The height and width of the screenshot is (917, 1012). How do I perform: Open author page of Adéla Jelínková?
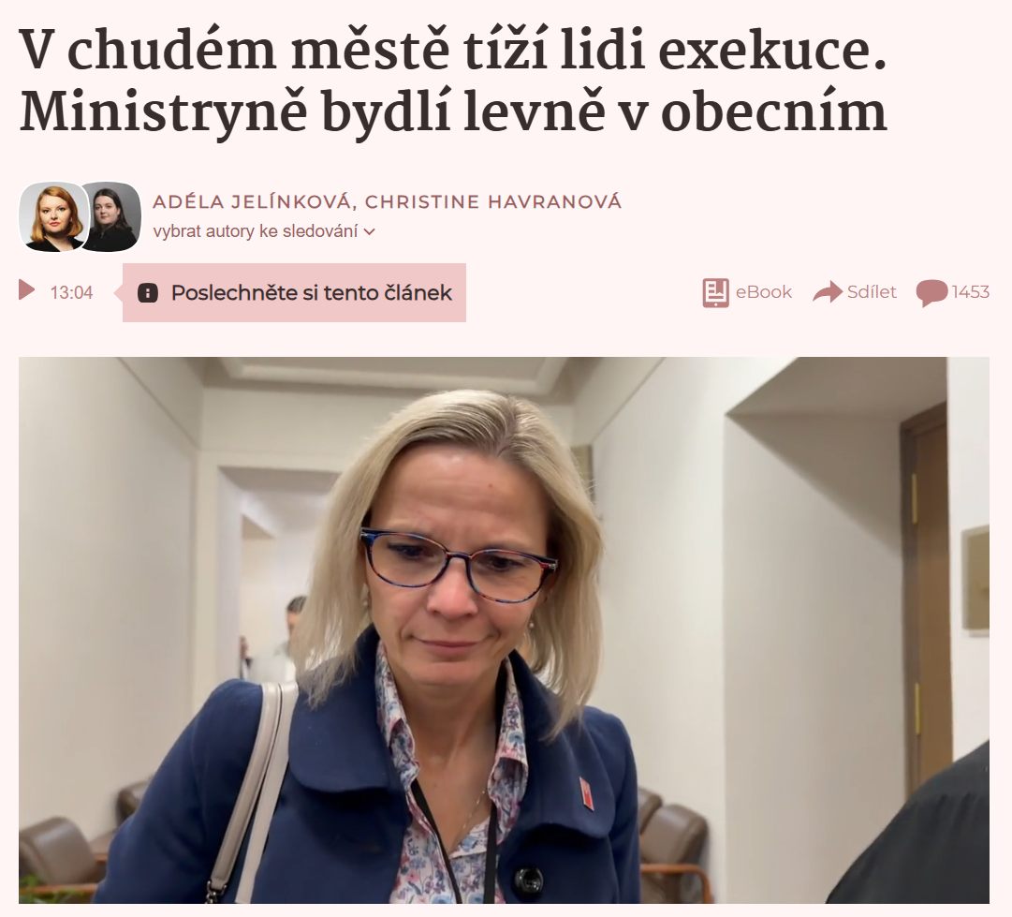pos(252,201)
